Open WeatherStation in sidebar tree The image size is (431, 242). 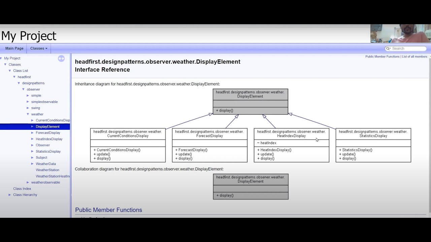[x=47, y=170]
